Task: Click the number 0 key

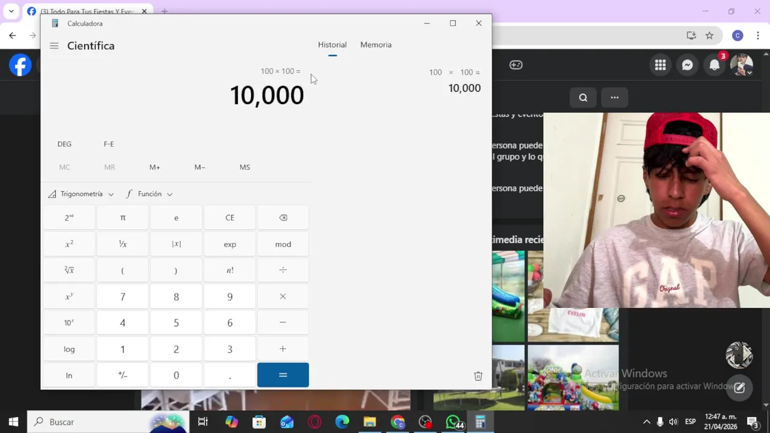Action: coord(176,375)
